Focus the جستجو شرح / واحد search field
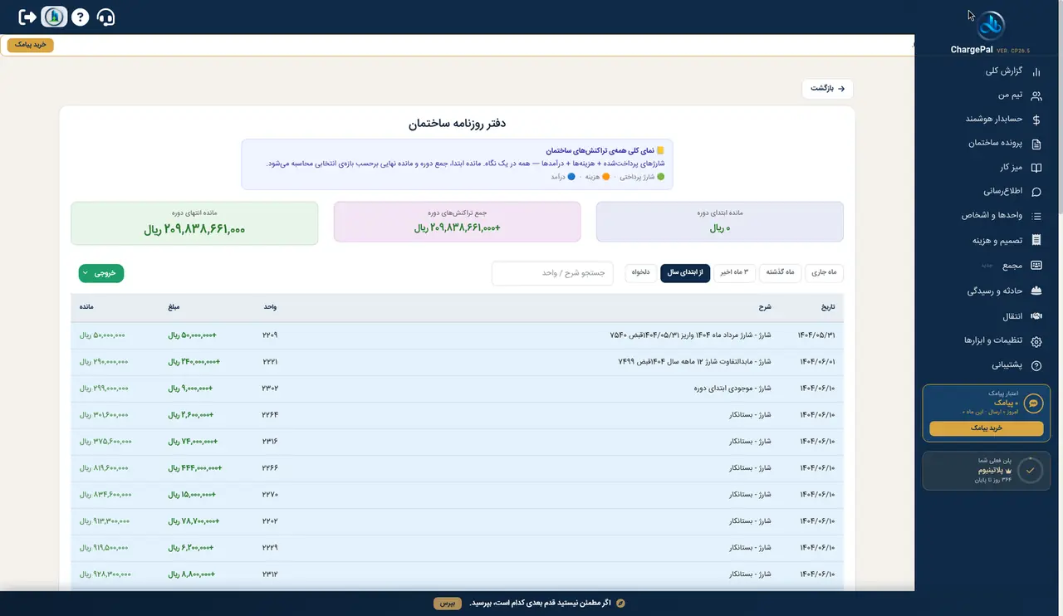The height and width of the screenshot is (616, 1063). 552,273
